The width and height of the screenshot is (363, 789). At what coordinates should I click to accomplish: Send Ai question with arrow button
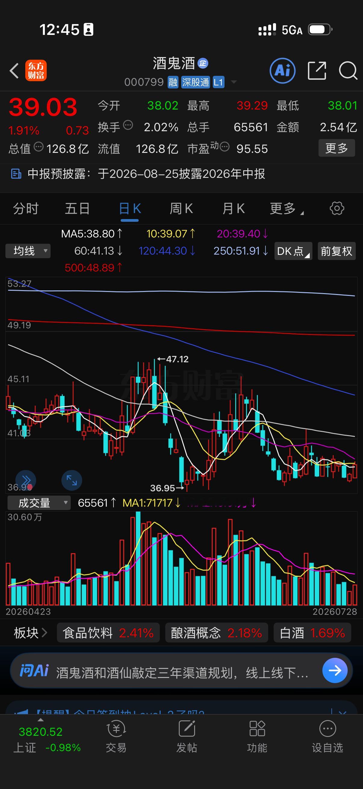[335, 670]
